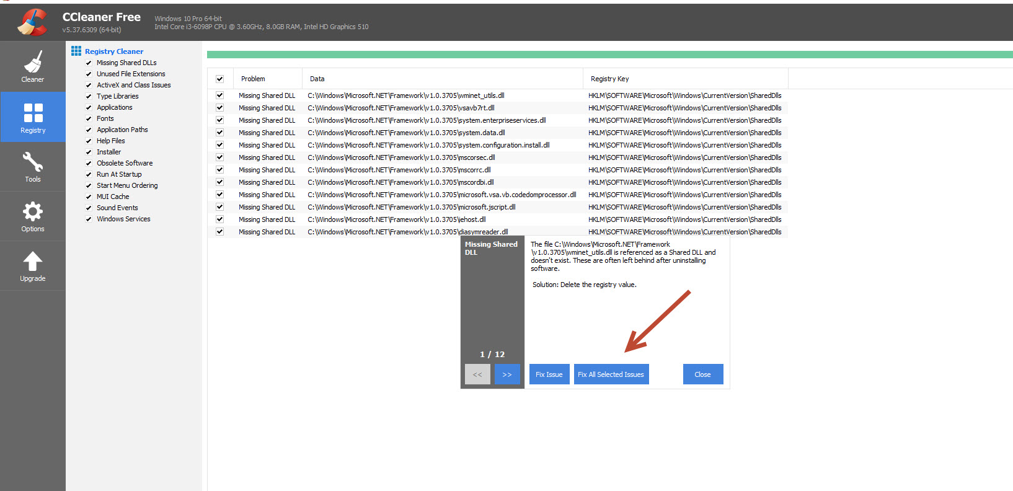The width and height of the screenshot is (1013, 491).
Task: Select the Registry sidebar icon
Action: [33, 113]
